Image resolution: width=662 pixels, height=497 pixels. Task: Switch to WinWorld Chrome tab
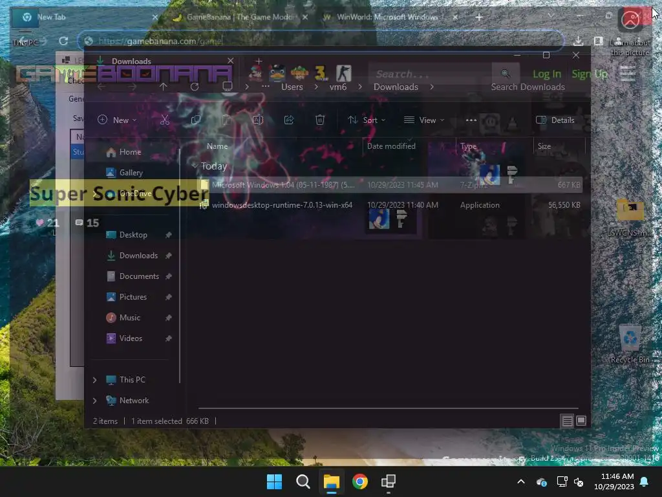pos(390,17)
